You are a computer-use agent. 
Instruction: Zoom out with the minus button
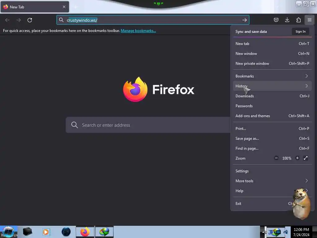(x=276, y=158)
